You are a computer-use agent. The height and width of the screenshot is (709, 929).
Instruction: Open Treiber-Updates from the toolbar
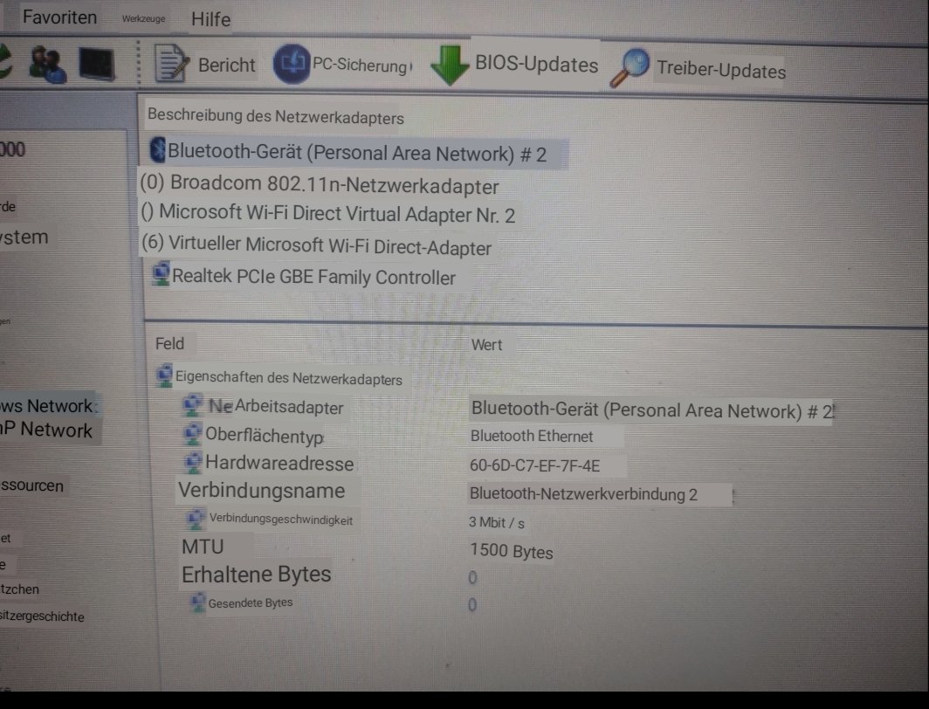pyautogui.click(x=721, y=70)
